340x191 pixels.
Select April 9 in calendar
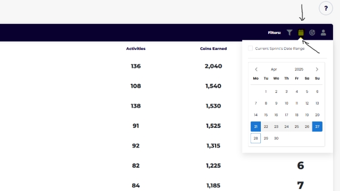[x=276, y=103]
